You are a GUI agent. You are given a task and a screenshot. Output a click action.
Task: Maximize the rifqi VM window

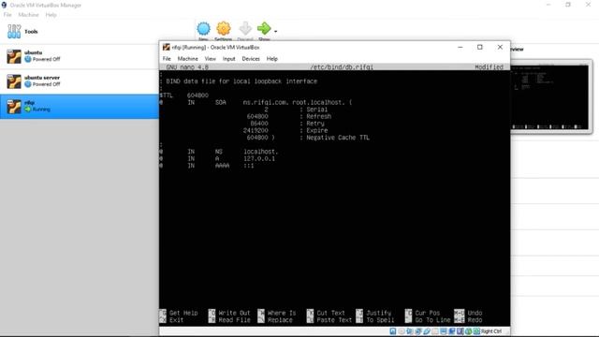tap(480, 47)
